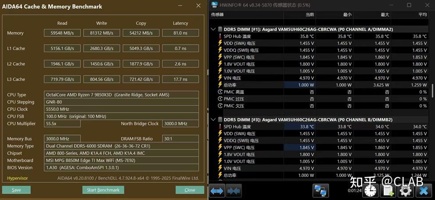Click the collapse-all arrows icon in HWiNFO toolbar
This screenshot has width=435, height=200.
pyautogui.click(x=233, y=191)
